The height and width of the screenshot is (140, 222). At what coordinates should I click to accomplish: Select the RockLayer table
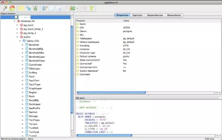(35, 104)
